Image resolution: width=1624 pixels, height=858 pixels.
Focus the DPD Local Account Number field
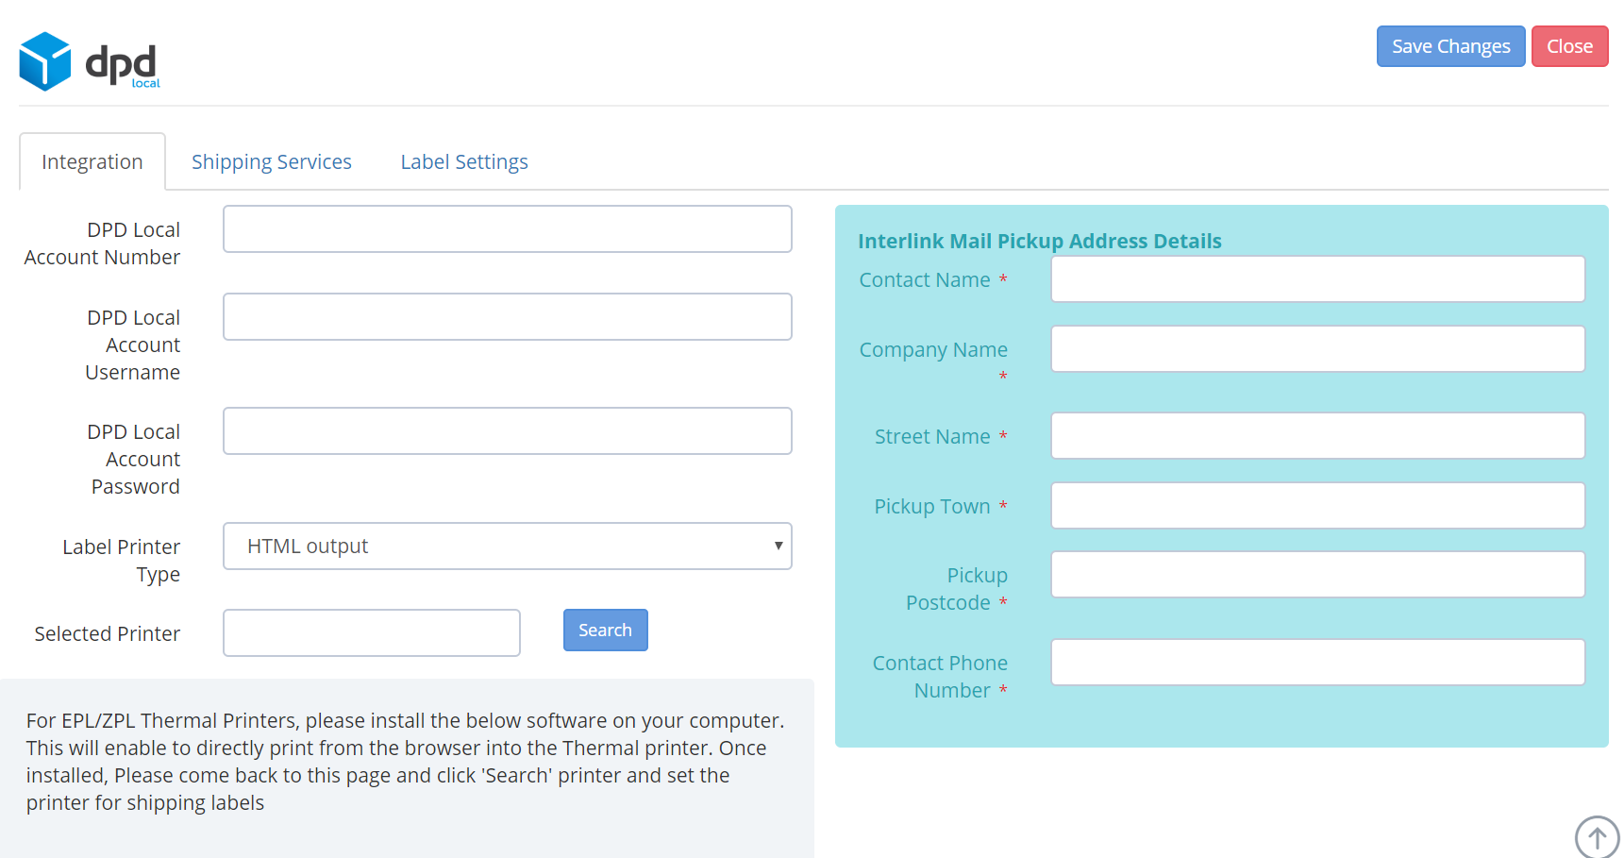point(508,228)
